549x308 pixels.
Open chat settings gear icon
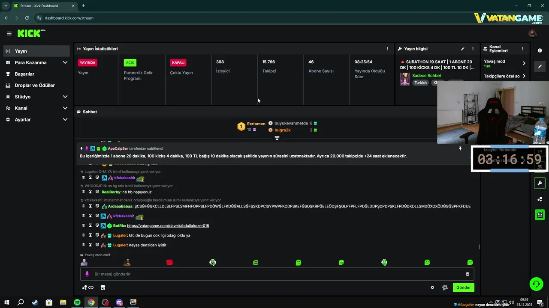click(432, 287)
